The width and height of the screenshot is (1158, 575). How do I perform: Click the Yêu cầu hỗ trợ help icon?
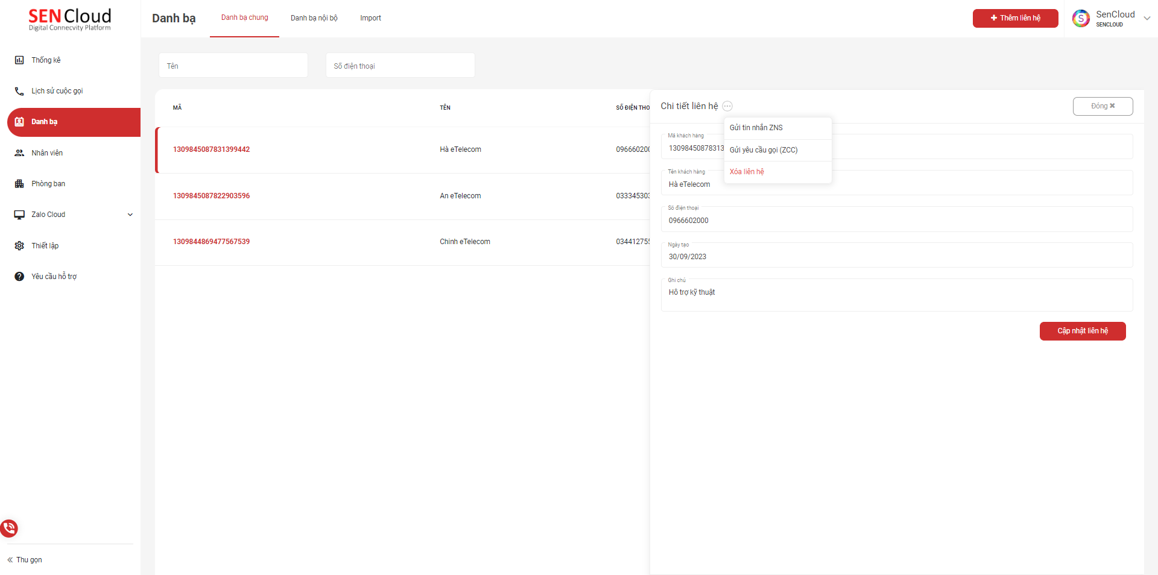pos(19,277)
